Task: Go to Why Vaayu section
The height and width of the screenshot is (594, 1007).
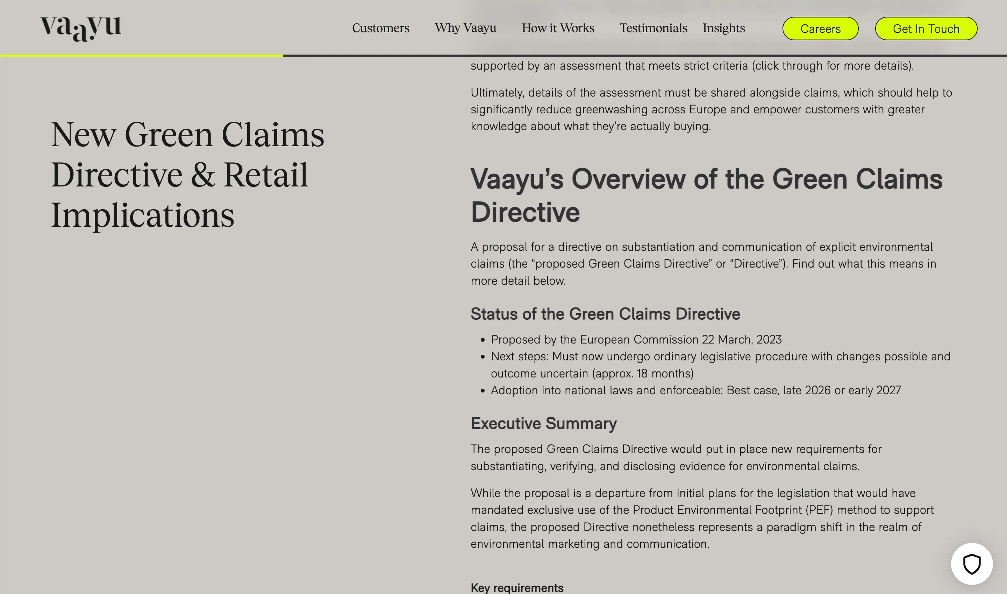Action: click(465, 28)
